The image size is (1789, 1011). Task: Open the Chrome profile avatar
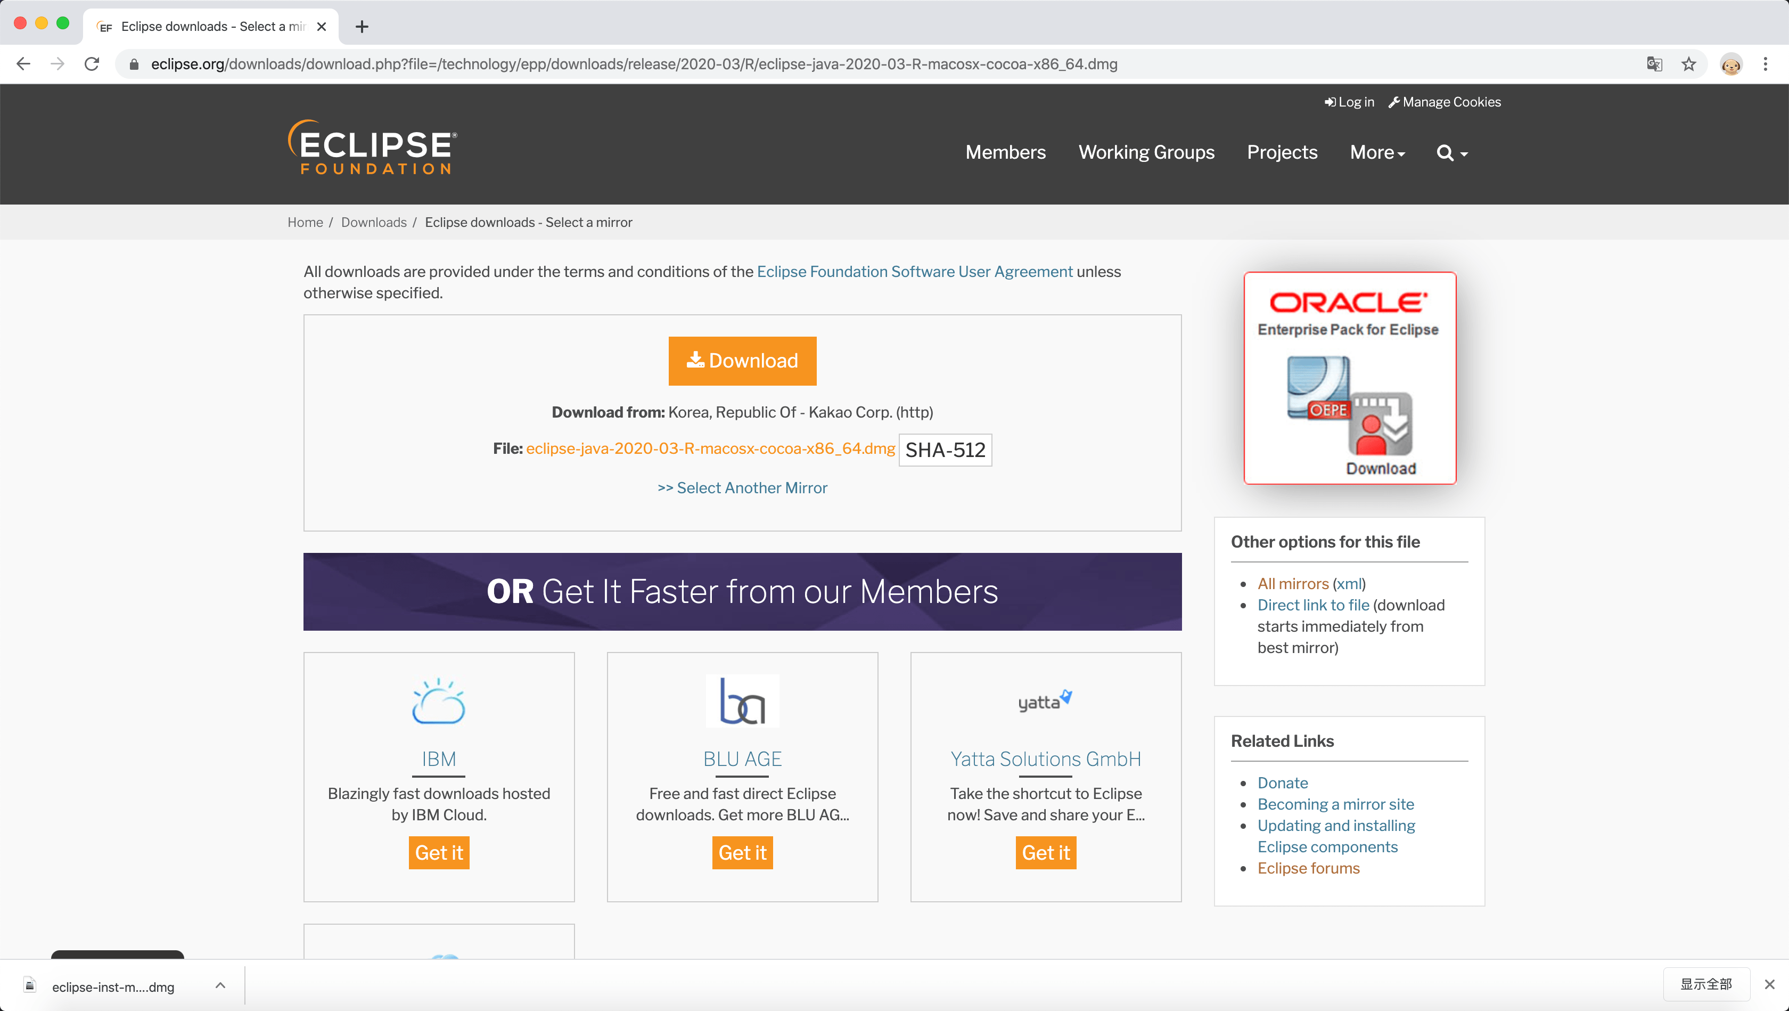1730,64
